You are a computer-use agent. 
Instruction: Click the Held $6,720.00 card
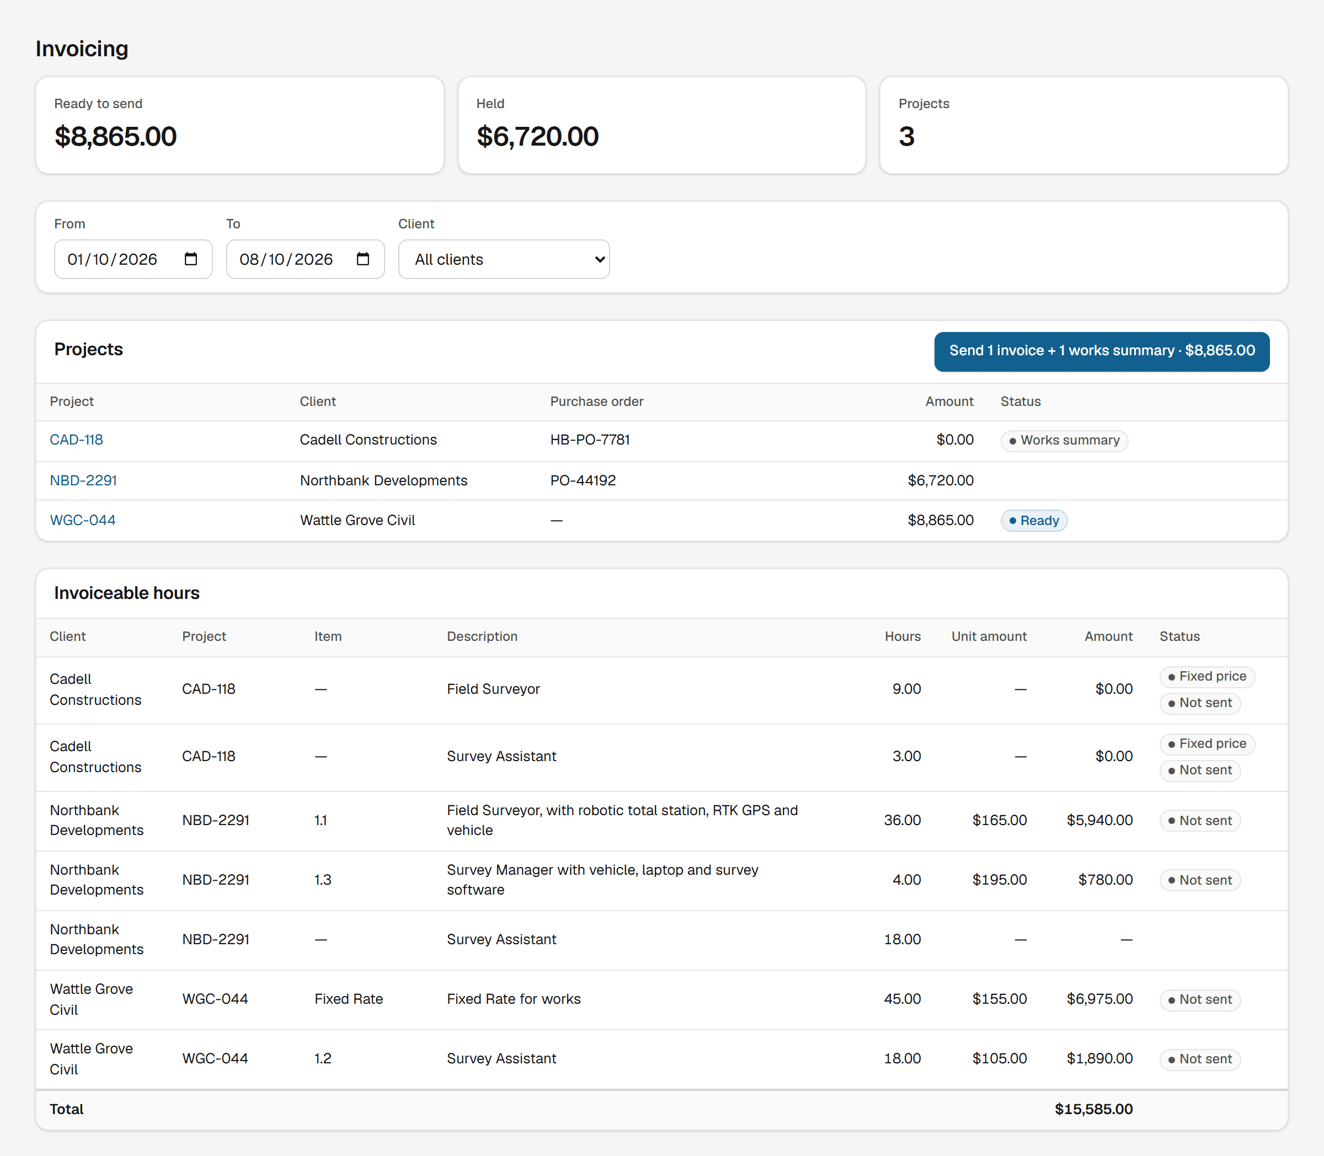pos(661,125)
